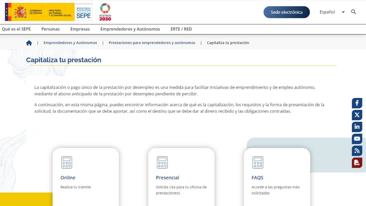This screenshot has width=366, height=206.
Task: Open the Español language dropdown
Action: point(332,12)
